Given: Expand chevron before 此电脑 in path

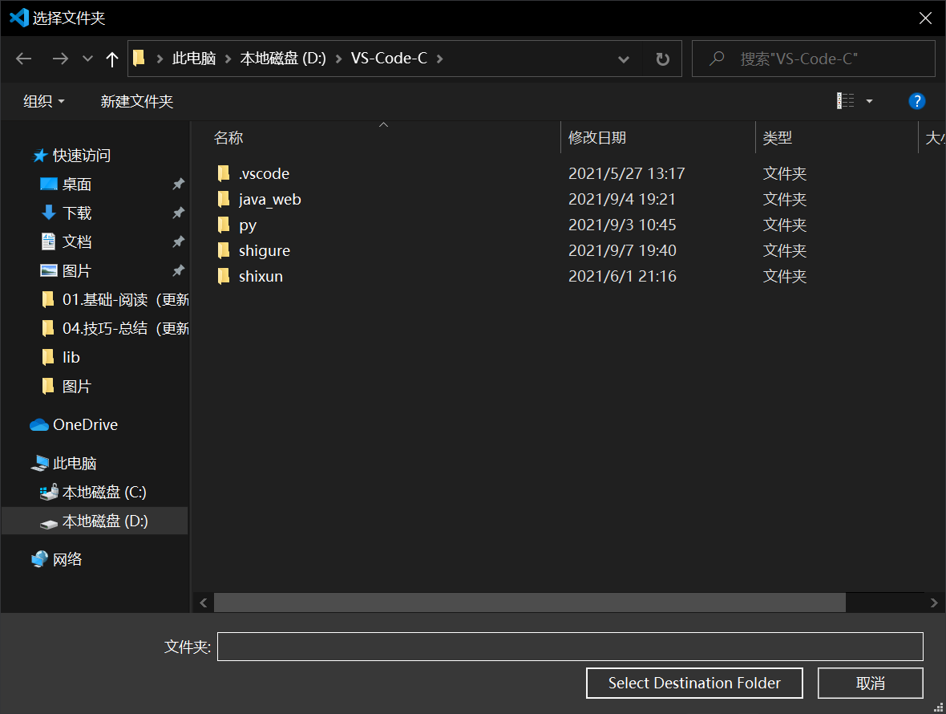Looking at the screenshot, I should click(160, 59).
